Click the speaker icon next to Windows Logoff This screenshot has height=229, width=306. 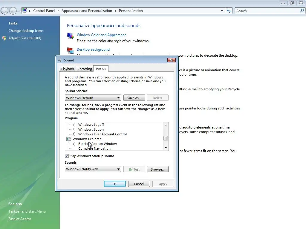(x=74, y=125)
